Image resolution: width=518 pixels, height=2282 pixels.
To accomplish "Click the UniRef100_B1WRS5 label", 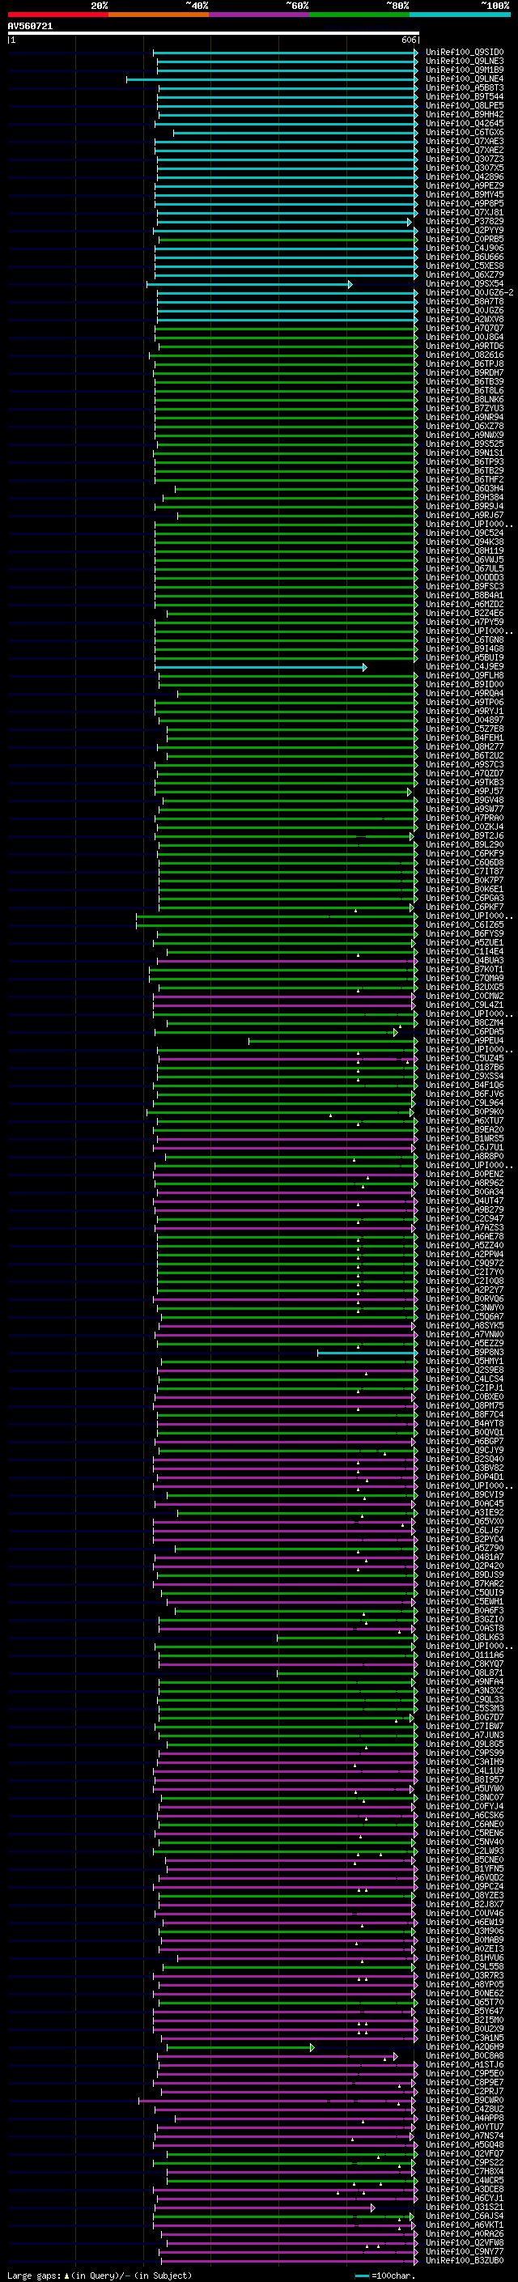I will tap(464, 1138).
